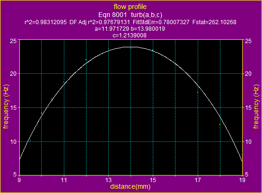Click the c=1.2139008 parameter label
Viewport: 262px width, 193px height.
click(130, 35)
